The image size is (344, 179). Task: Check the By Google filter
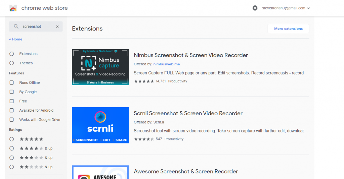click(12, 92)
